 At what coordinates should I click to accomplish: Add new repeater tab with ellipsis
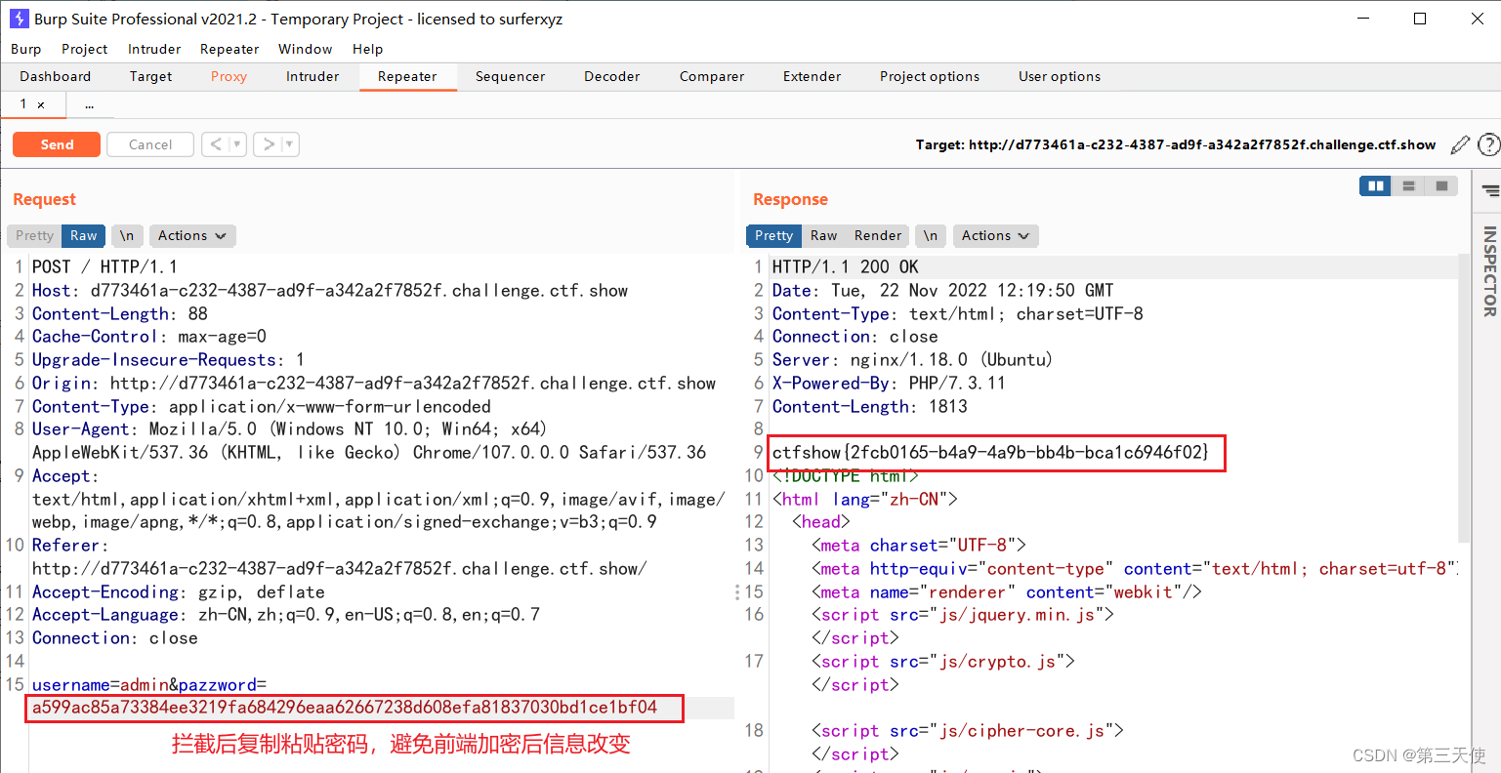click(89, 104)
